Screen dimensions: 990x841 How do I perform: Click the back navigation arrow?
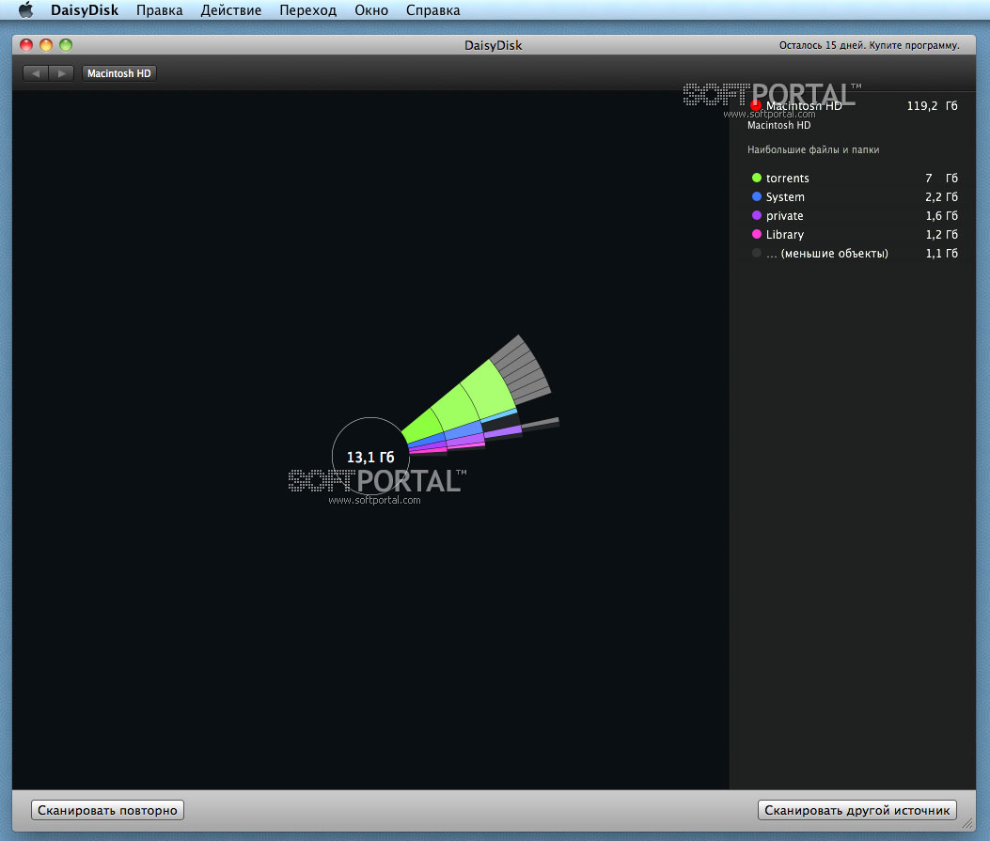36,73
